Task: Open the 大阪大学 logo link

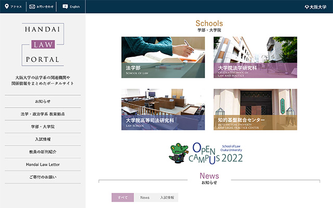Action: pos(316,7)
